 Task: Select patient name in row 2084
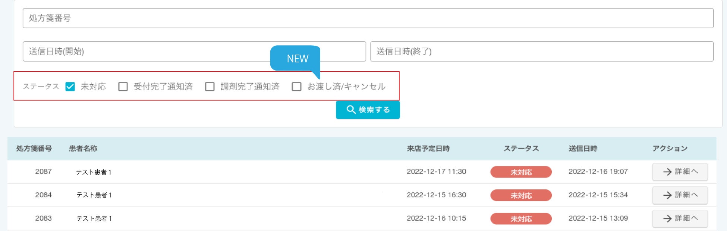point(94,195)
